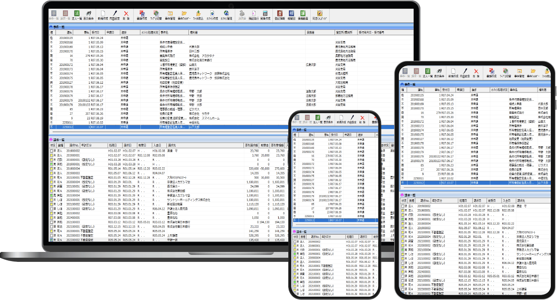The height and width of the screenshot is (300, 557).
Task: Click 内容設定 pen icon on the phone
Action: click(352, 119)
